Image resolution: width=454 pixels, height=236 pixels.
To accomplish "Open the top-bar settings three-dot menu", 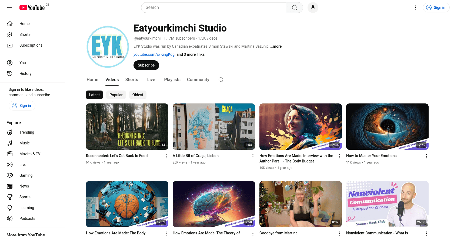I will [x=415, y=8].
